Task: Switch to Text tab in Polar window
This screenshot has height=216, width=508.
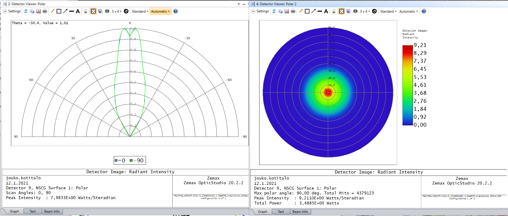Action: tap(33, 211)
